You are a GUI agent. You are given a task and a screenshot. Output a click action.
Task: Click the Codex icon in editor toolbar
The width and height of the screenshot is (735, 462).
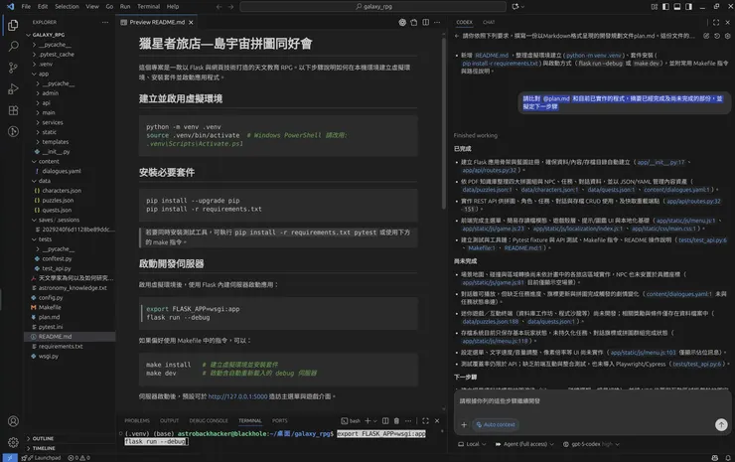[402, 22]
